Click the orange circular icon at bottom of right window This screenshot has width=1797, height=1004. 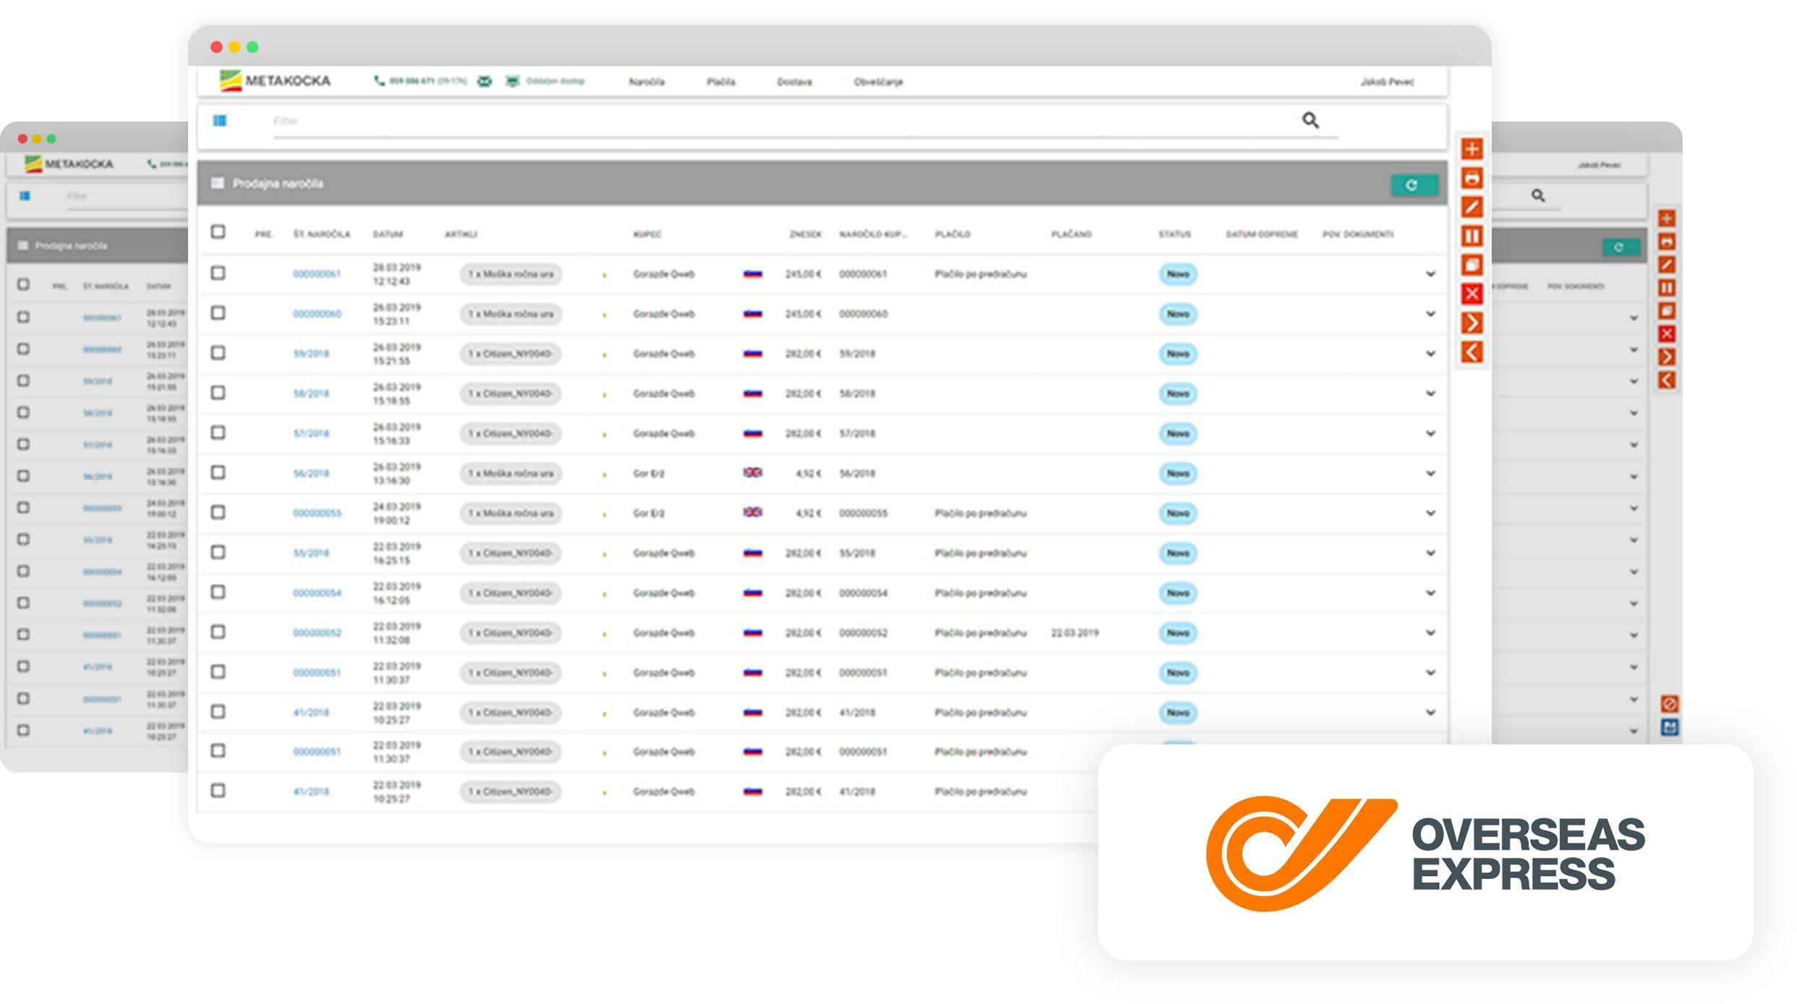coord(1670,704)
